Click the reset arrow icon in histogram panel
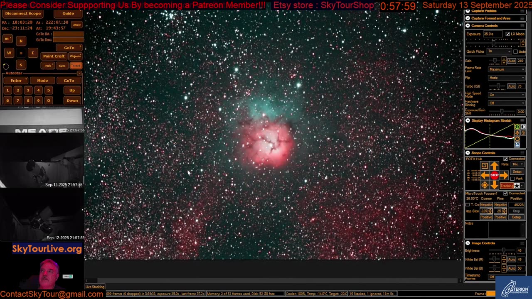Image resolution: width=532 pixels, height=299 pixels. [x=517, y=139]
